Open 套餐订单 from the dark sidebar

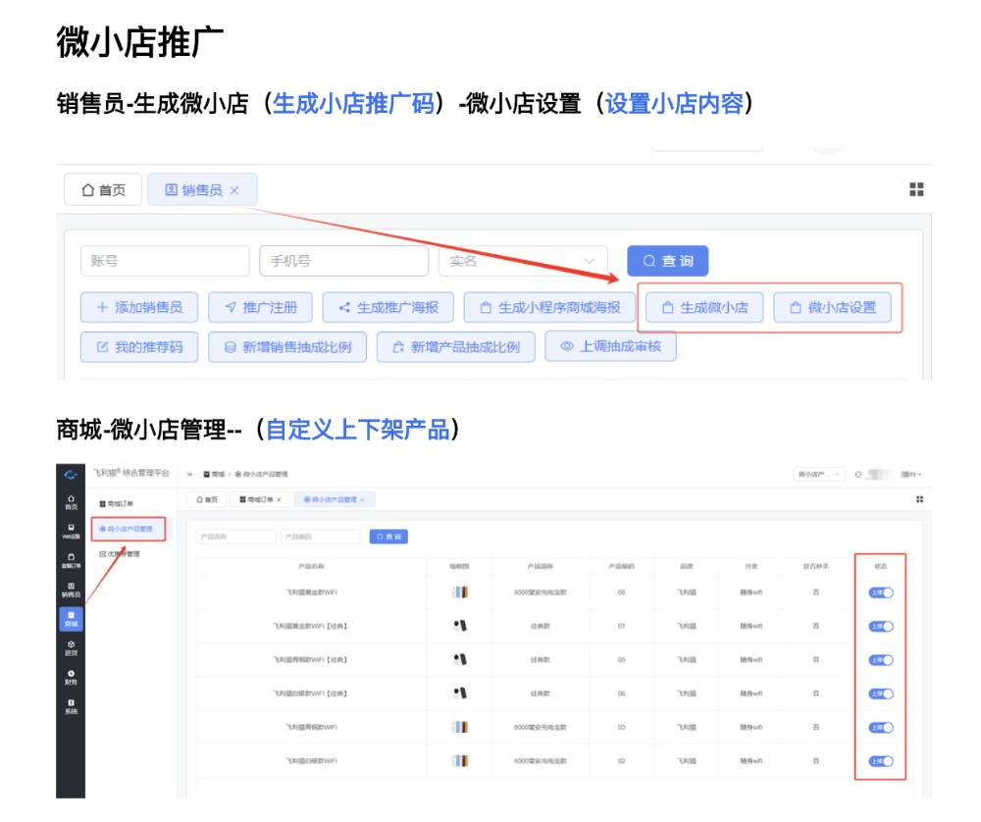coord(71,560)
